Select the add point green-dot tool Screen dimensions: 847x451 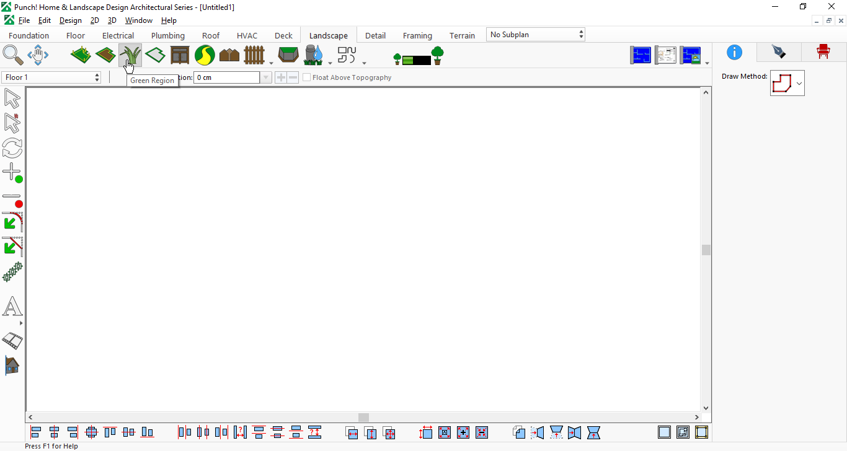pos(12,173)
